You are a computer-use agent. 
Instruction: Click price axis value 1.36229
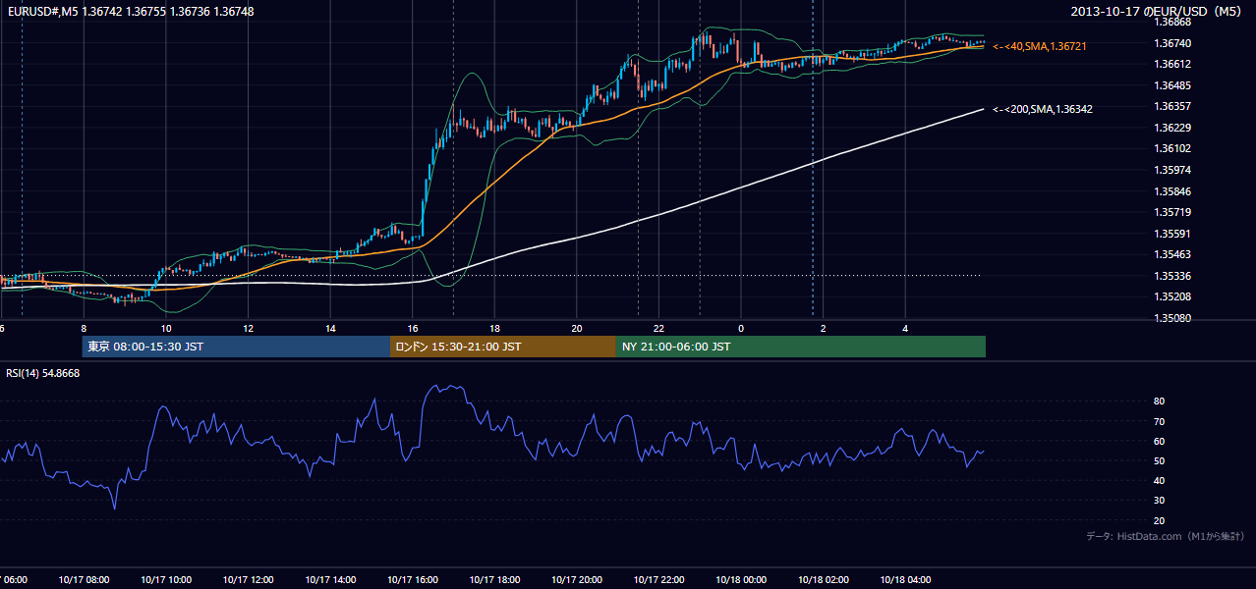(1171, 128)
